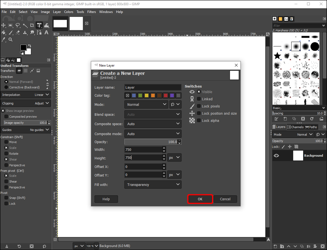Screen dimensions: 327x250
Task: Delete brush icon in brushes panel
Action: pos(303,119)
